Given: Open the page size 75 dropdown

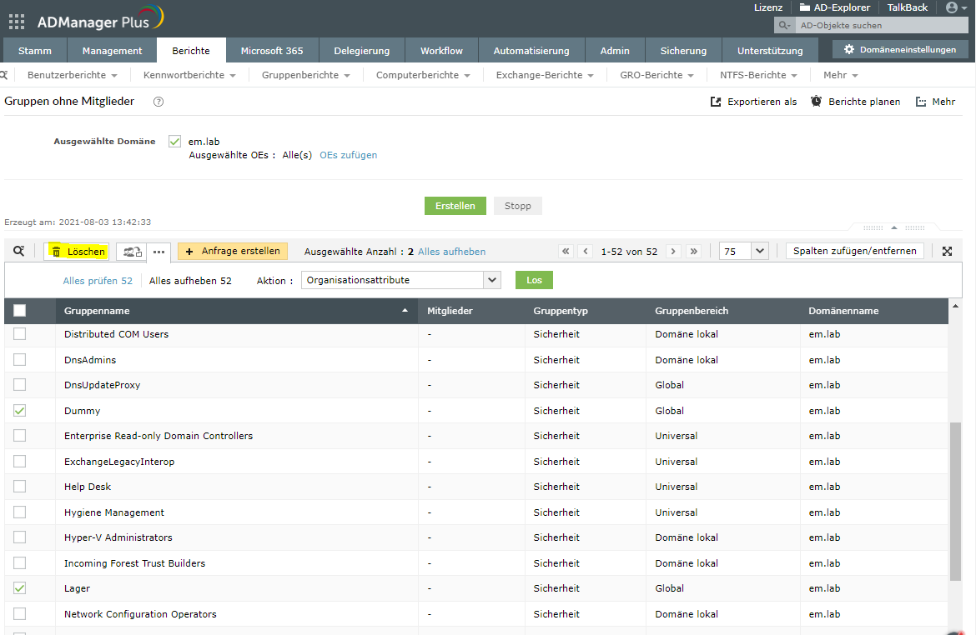Looking at the screenshot, I should 744,252.
